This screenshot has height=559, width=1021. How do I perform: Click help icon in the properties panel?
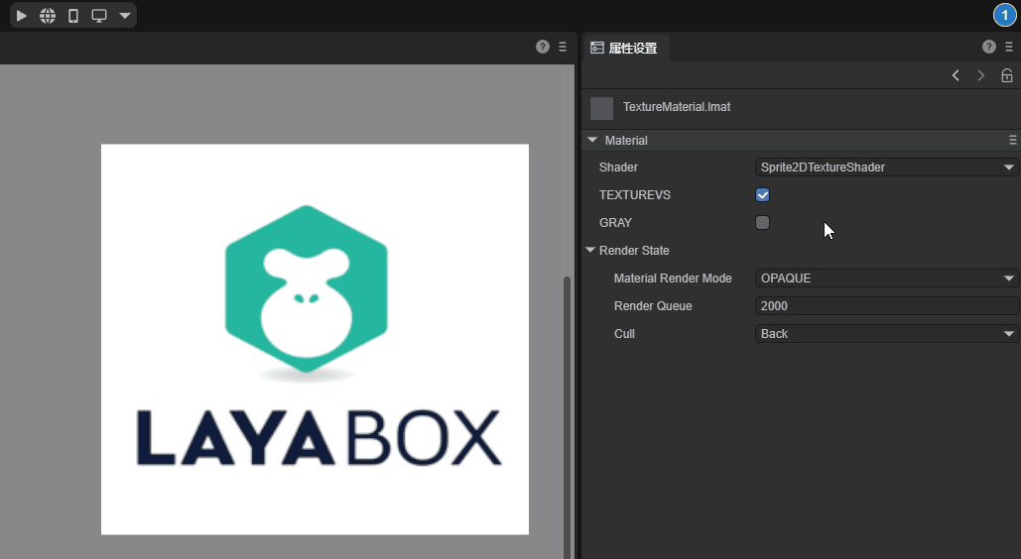pyautogui.click(x=989, y=47)
